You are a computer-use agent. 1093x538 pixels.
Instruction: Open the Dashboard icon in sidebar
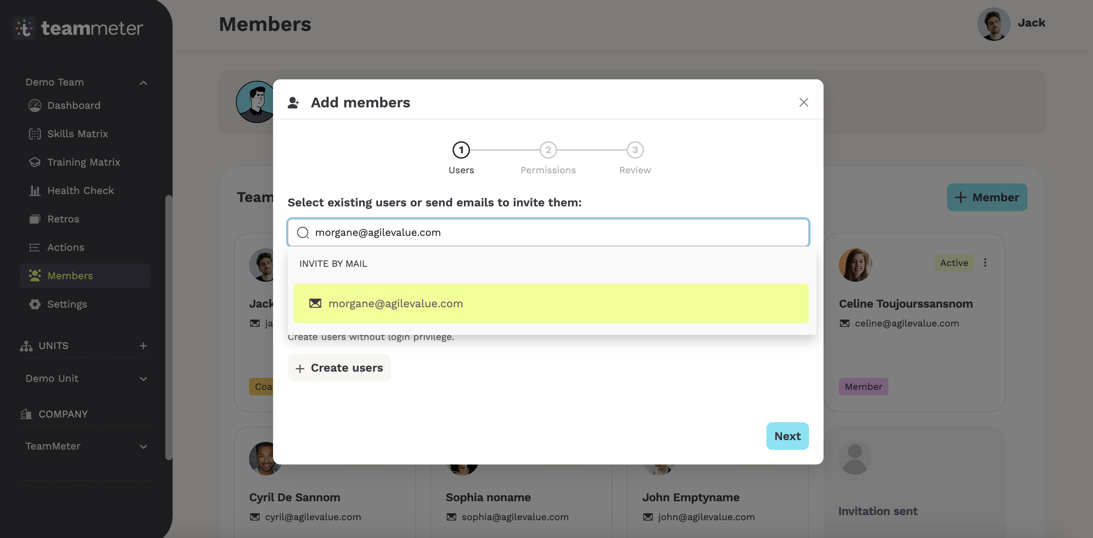(35, 105)
